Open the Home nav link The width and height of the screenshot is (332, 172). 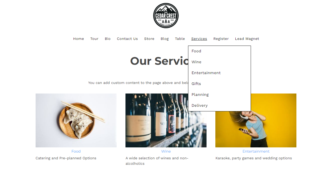[78, 39]
